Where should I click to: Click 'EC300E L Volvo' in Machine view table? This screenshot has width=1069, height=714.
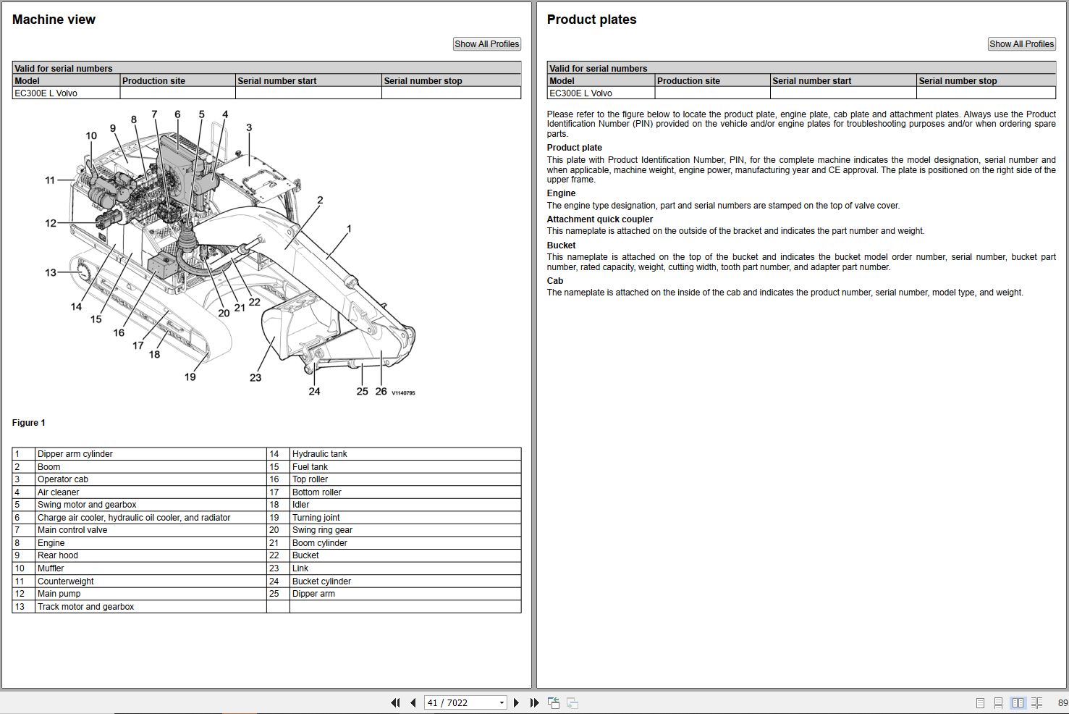(46, 93)
